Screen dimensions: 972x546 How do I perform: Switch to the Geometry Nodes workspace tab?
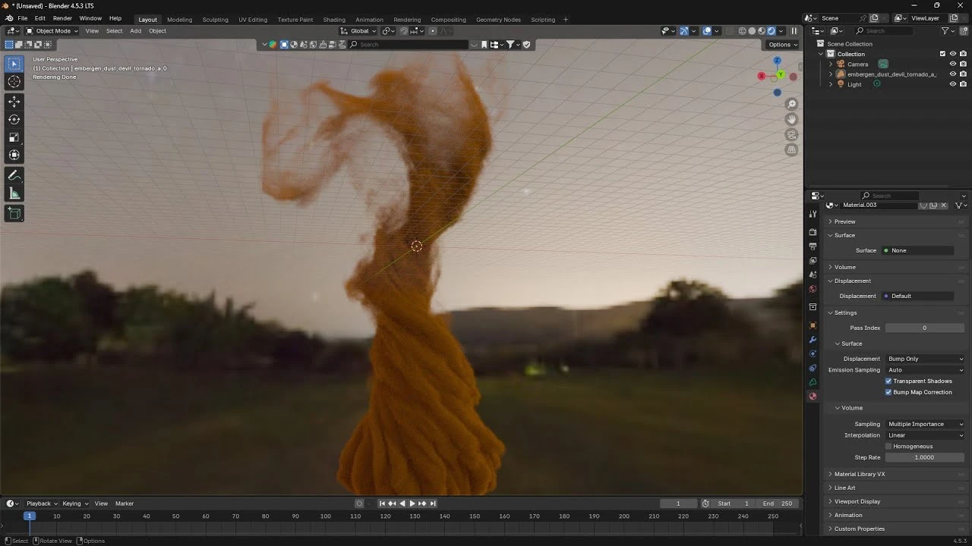[x=498, y=20]
